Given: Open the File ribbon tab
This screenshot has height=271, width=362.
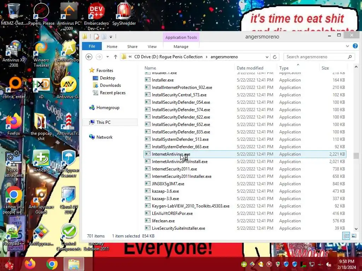Looking at the screenshot, I should point(92,46).
